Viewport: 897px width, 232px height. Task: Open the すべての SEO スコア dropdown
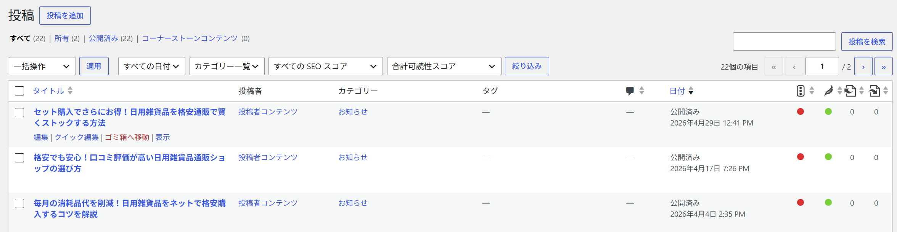[326, 66]
